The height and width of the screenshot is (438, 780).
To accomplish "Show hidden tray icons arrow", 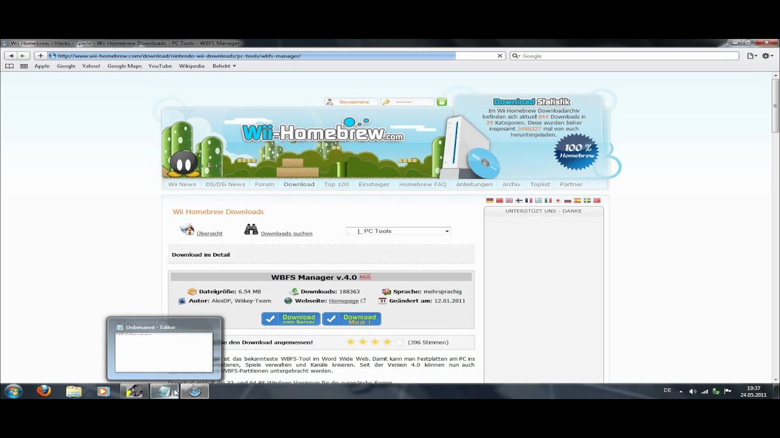I will pos(681,391).
